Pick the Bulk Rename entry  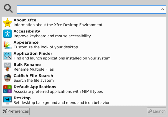coord(84,67)
